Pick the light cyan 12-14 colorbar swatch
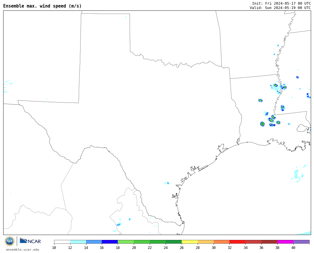The width and height of the screenshot is (314, 253). [78, 242]
